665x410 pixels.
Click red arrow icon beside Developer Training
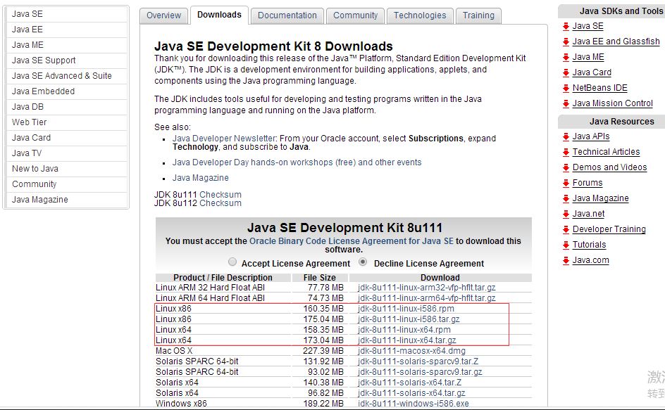[x=566, y=229]
